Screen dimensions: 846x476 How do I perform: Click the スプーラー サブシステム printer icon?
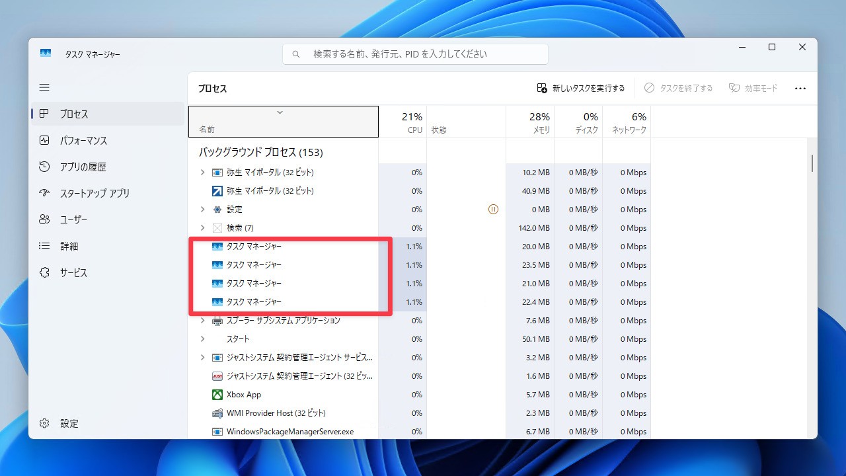click(x=217, y=321)
